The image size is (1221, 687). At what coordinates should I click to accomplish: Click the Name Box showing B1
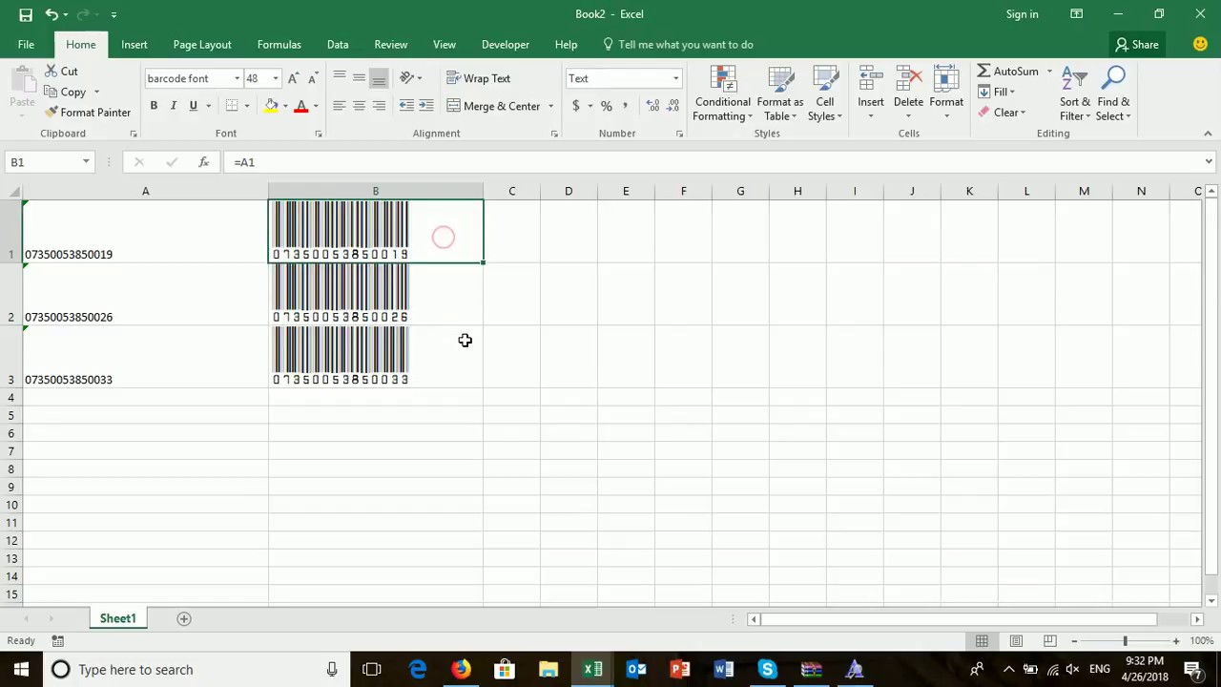[x=49, y=162]
